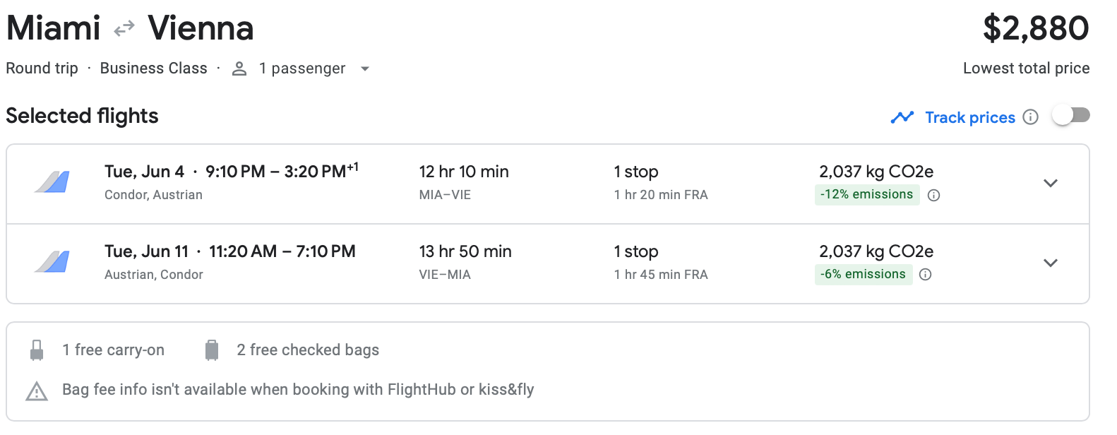Screen dimensions: 1117x435
Task: Click the round-trip arrows icon
Action: [x=124, y=28]
